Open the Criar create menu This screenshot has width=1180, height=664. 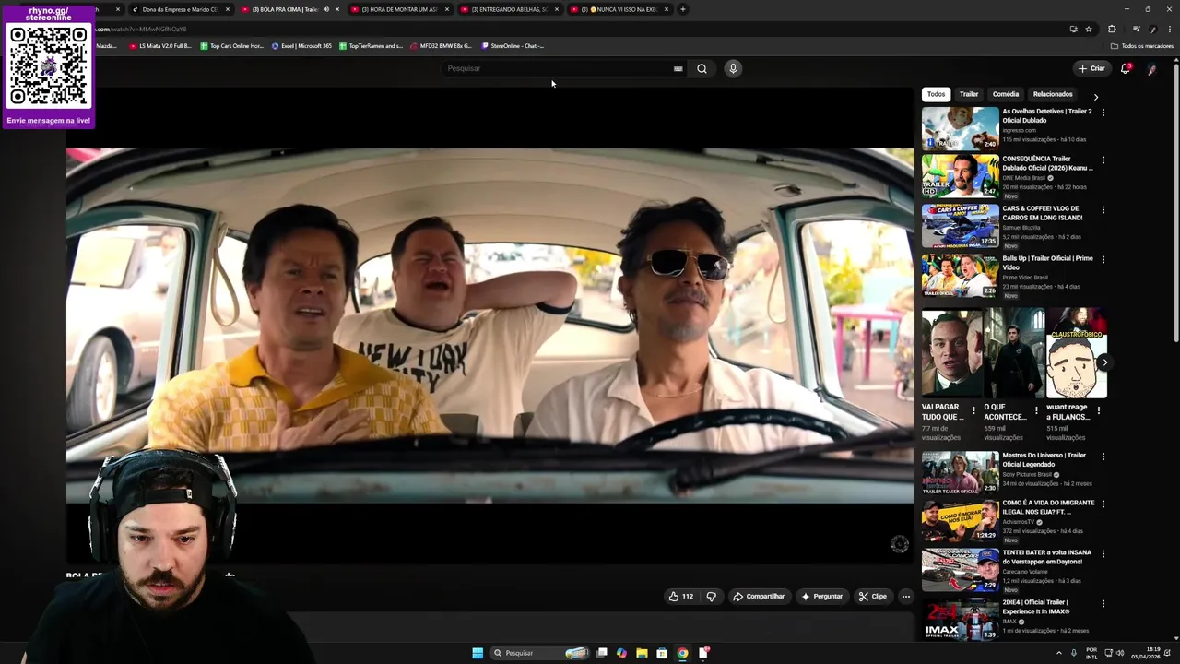(x=1091, y=68)
